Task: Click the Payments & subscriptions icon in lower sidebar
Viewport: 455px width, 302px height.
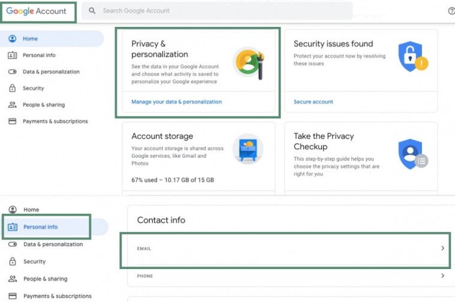Action: pyautogui.click(x=13, y=296)
